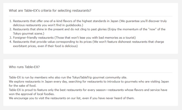The image size is (182, 110).
Task: Click 'Tokyo gourmet scene' text in criterion two
Action: coord(29,33)
